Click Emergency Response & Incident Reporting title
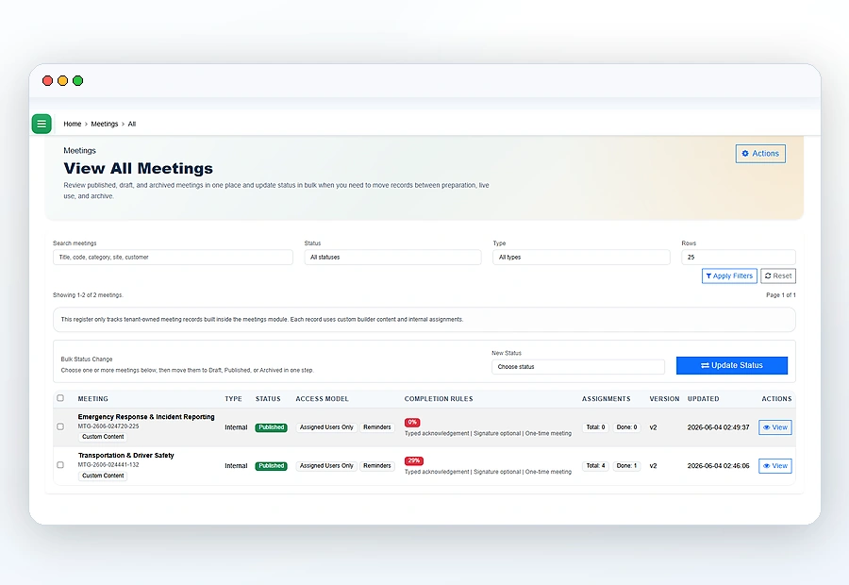Screen dimensions: 849x585 pyautogui.click(x=146, y=417)
